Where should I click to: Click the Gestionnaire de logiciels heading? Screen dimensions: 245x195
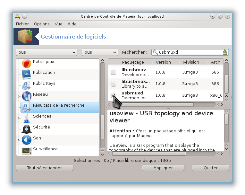coord(73,37)
